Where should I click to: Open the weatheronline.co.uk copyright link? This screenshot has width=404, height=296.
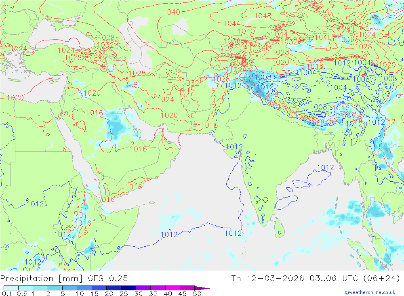point(370,292)
